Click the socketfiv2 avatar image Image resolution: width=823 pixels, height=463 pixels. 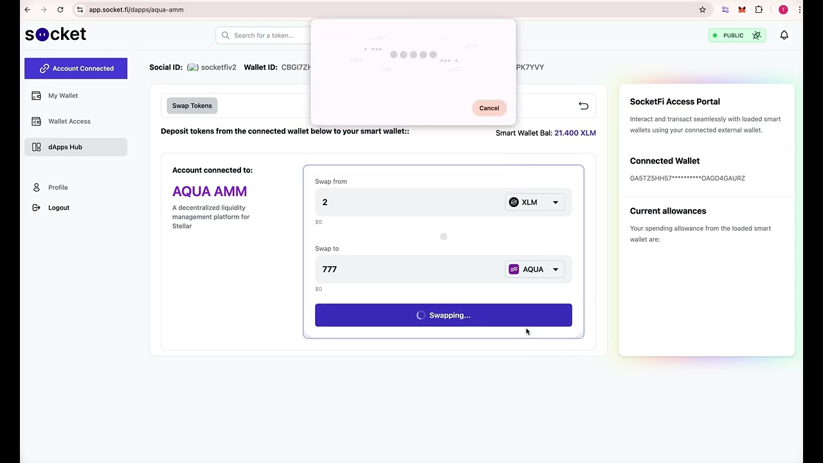(192, 68)
